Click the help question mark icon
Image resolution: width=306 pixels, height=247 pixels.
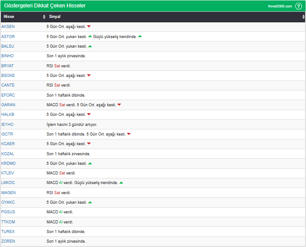(299, 6)
